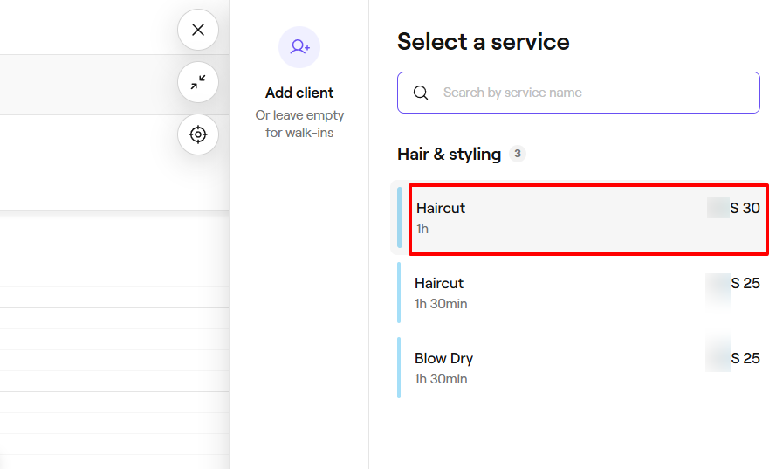Click the S 25 price on 1h 30min Haircut

click(745, 284)
